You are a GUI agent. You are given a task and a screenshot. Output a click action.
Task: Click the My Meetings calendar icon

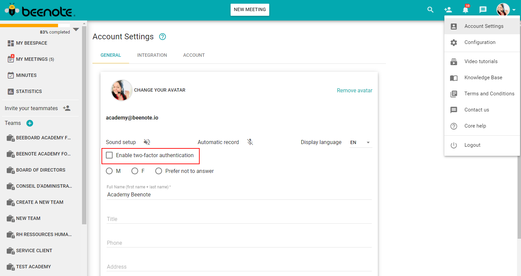click(x=11, y=59)
